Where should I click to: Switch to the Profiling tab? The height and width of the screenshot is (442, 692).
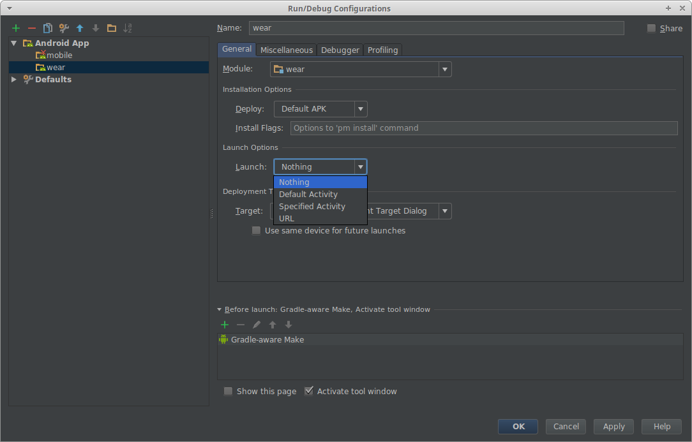coord(382,50)
